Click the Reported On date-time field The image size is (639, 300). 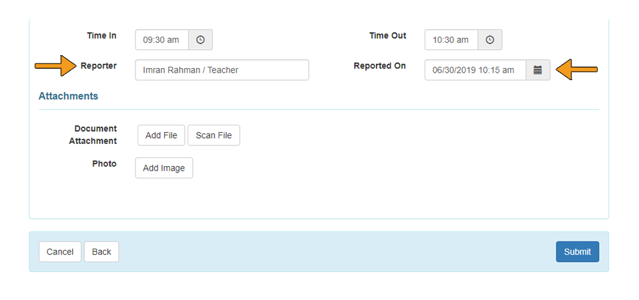475,70
